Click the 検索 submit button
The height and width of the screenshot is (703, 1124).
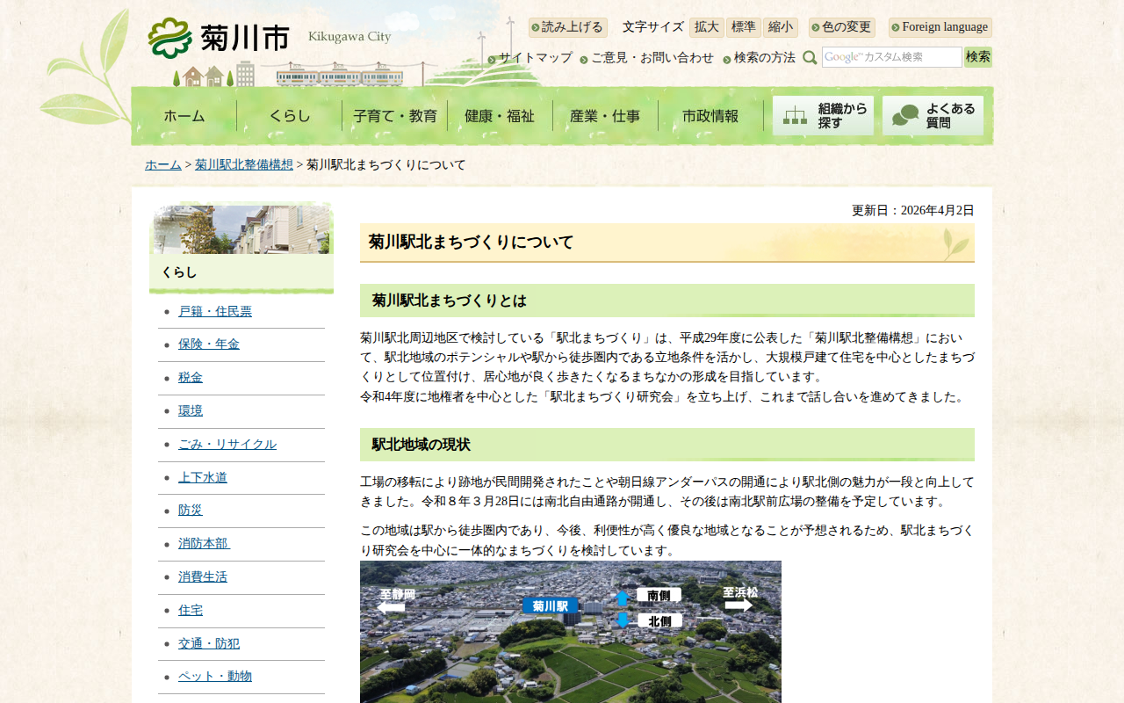tap(978, 57)
